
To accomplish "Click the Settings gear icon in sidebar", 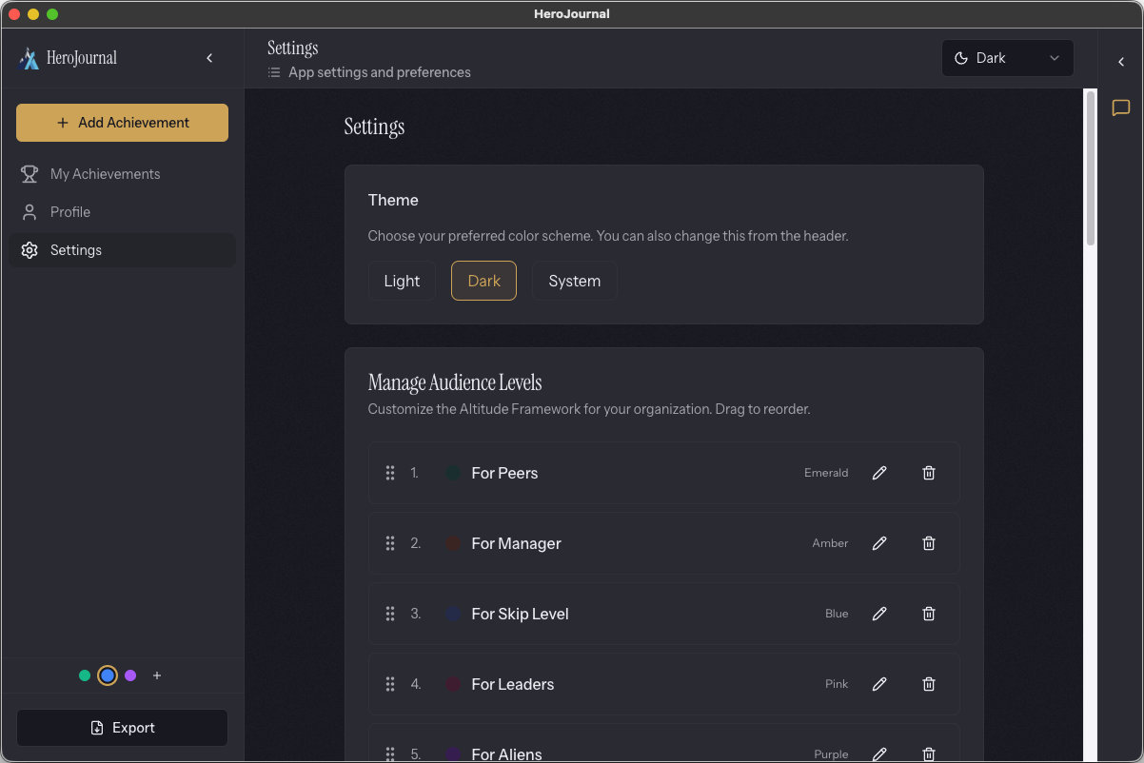I will click(x=31, y=249).
